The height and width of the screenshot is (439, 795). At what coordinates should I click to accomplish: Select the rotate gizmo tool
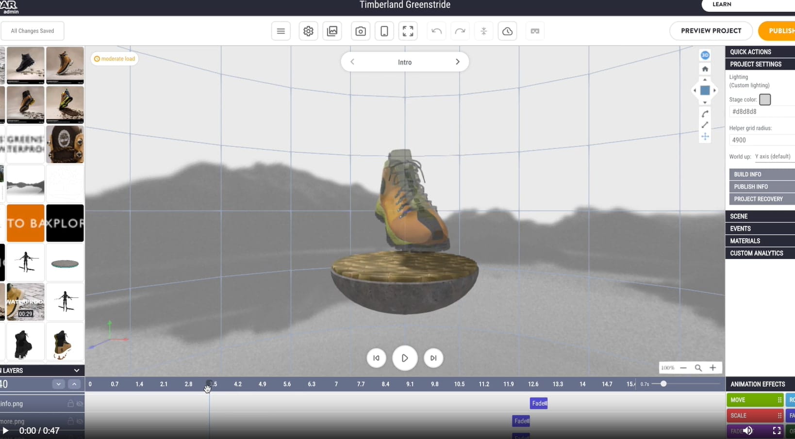pyautogui.click(x=705, y=114)
